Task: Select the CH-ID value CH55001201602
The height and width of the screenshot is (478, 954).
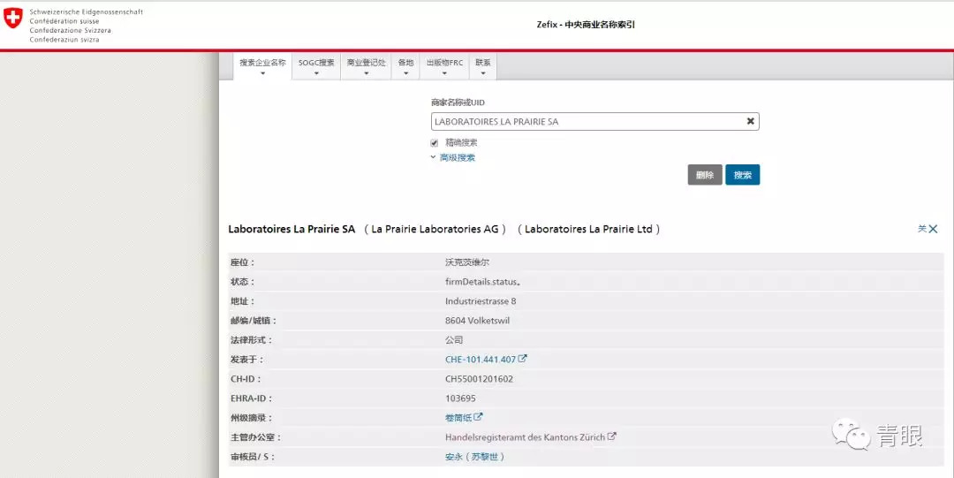Action: pos(480,379)
